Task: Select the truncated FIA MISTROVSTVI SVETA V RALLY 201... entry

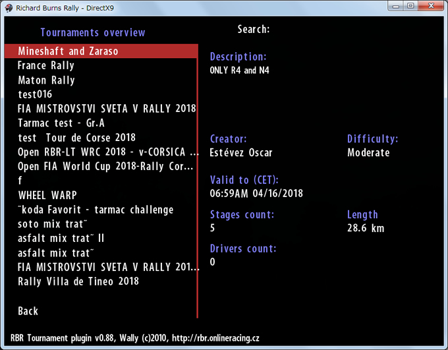Action: tap(109, 267)
